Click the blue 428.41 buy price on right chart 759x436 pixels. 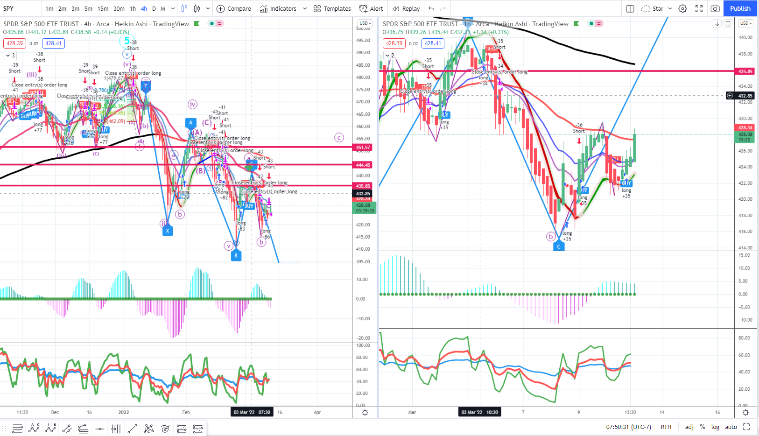point(433,43)
